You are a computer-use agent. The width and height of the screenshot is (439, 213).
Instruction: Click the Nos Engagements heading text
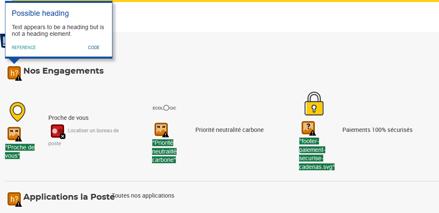pyautogui.click(x=63, y=71)
